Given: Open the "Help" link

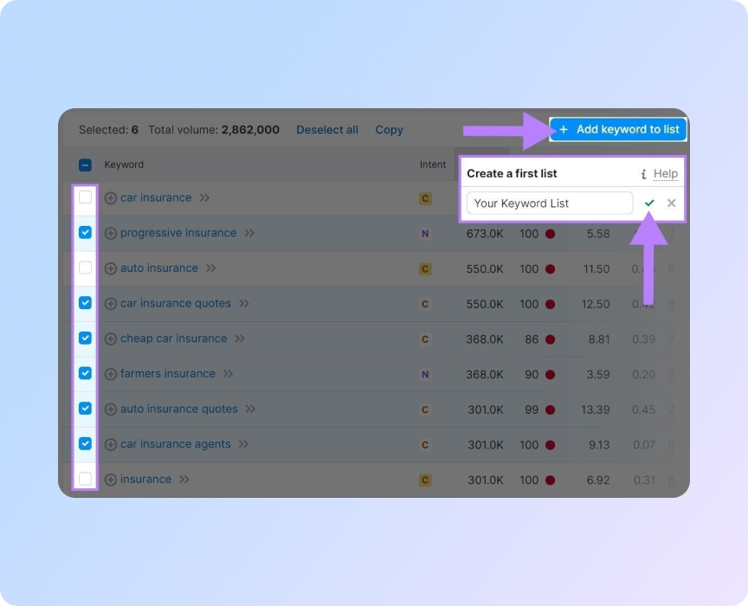Looking at the screenshot, I should (665, 173).
